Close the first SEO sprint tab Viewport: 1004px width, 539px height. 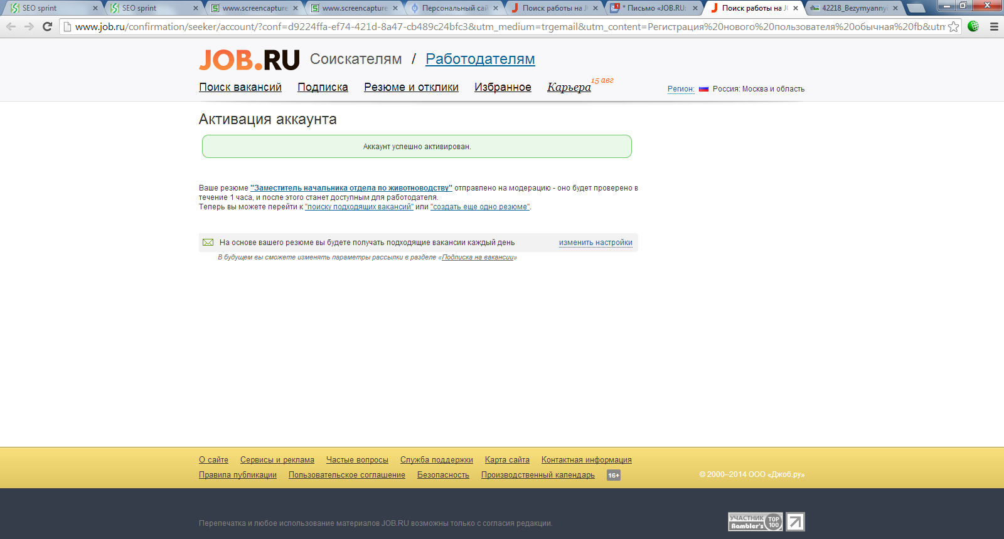click(95, 8)
